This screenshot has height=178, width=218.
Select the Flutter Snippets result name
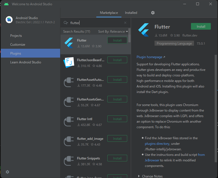tap(88, 158)
